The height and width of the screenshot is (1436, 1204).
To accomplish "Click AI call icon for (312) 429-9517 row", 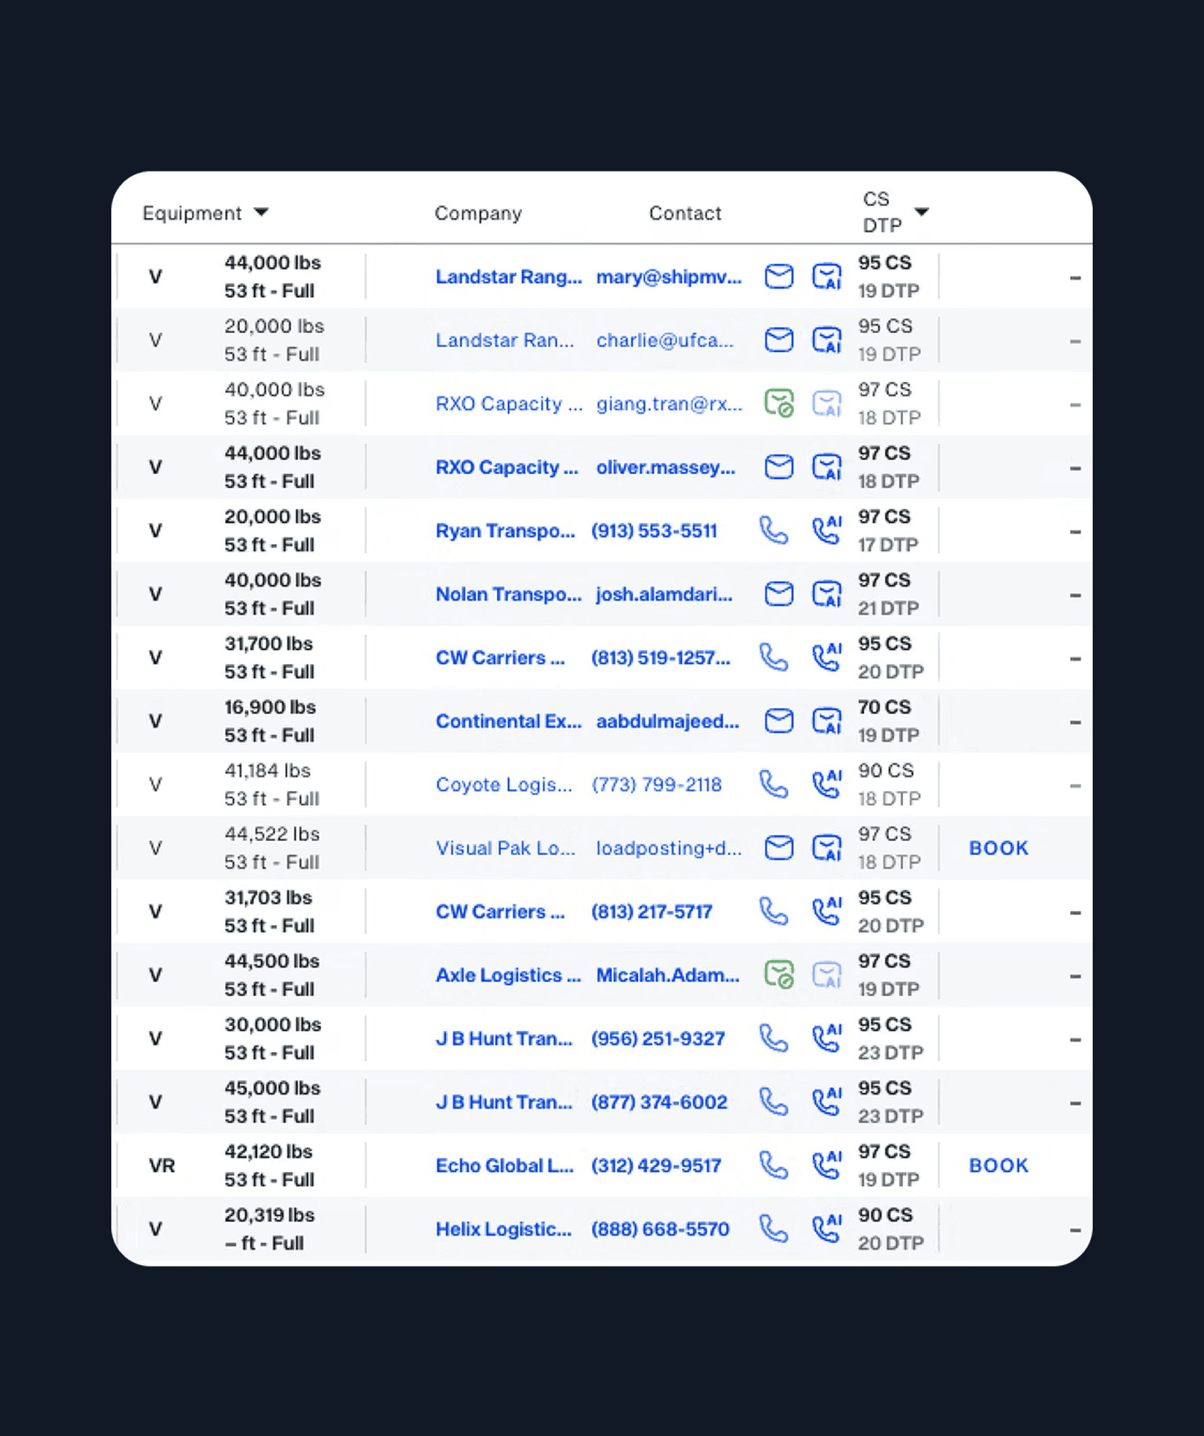I will tap(826, 1166).
